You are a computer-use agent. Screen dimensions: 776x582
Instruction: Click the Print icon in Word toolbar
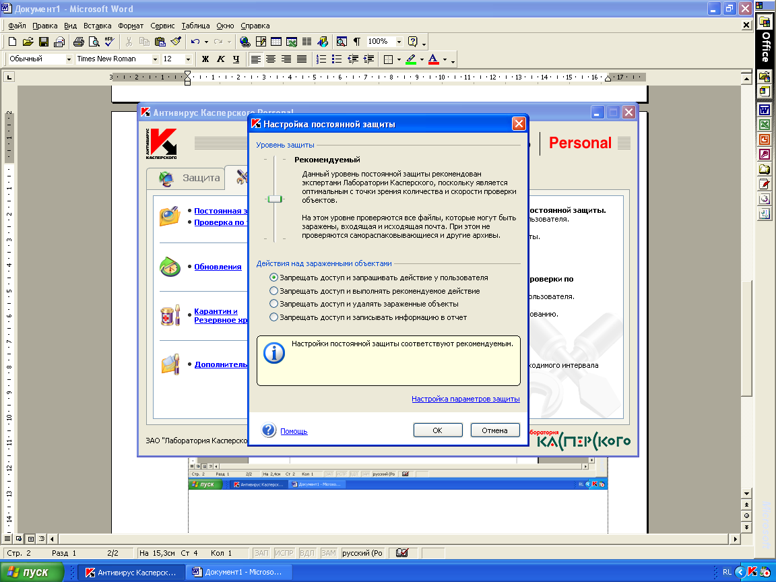[x=78, y=42]
